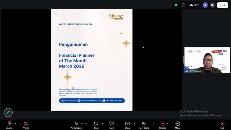Open the Share screen option
Image resolution: width=231 pixels, height=130 pixels.
coord(128,125)
